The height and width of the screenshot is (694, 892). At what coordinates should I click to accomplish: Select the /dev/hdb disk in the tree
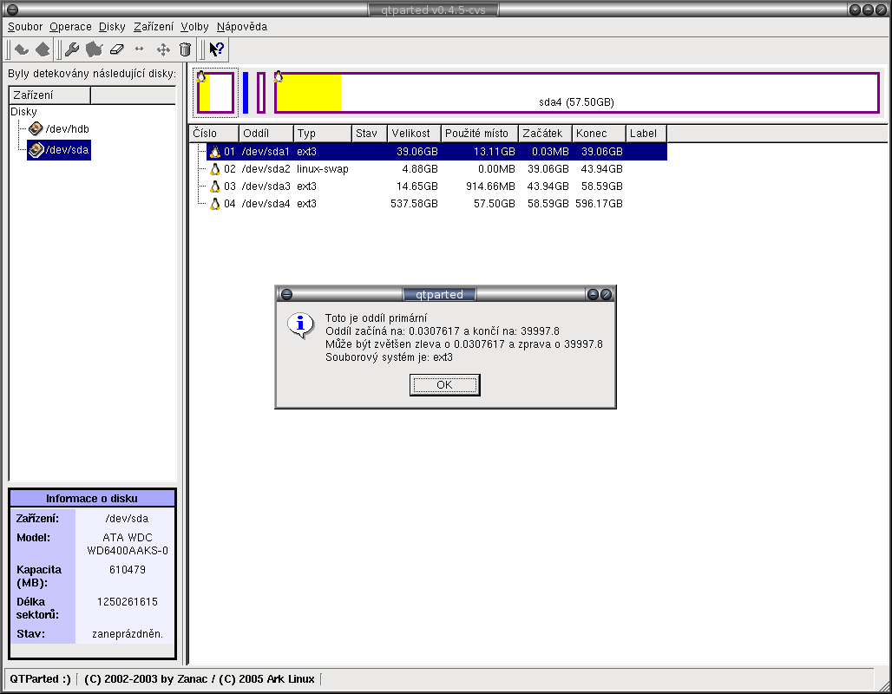coord(67,129)
